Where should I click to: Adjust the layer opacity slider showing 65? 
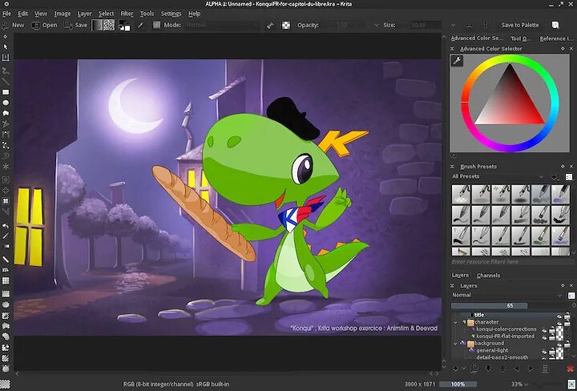[x=510, y=305]
